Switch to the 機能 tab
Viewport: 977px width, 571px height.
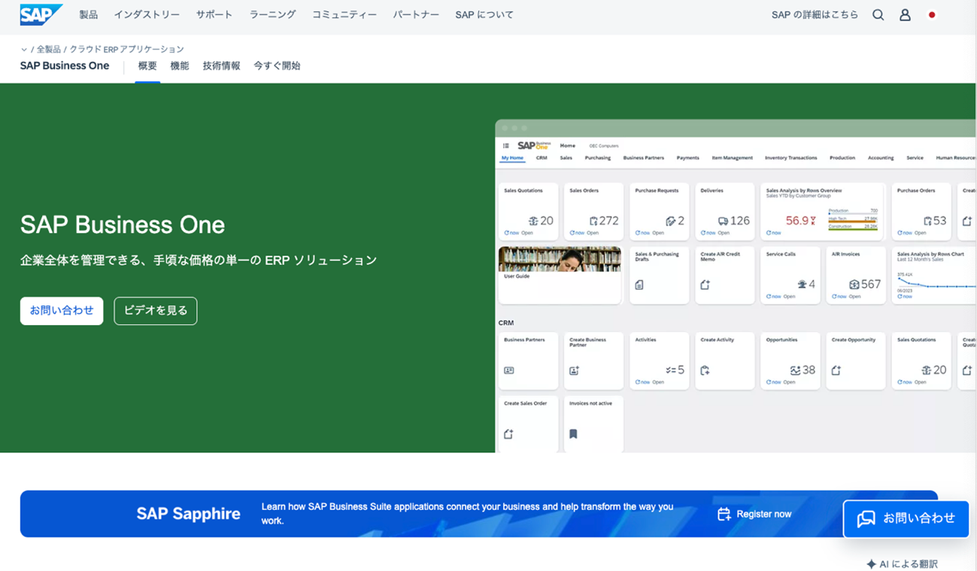[180, 66]
